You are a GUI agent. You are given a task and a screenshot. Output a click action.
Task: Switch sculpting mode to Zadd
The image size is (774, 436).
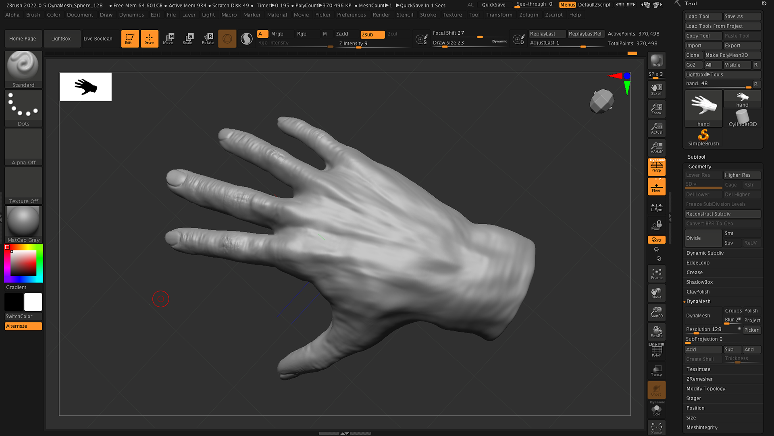pos(342,34)
